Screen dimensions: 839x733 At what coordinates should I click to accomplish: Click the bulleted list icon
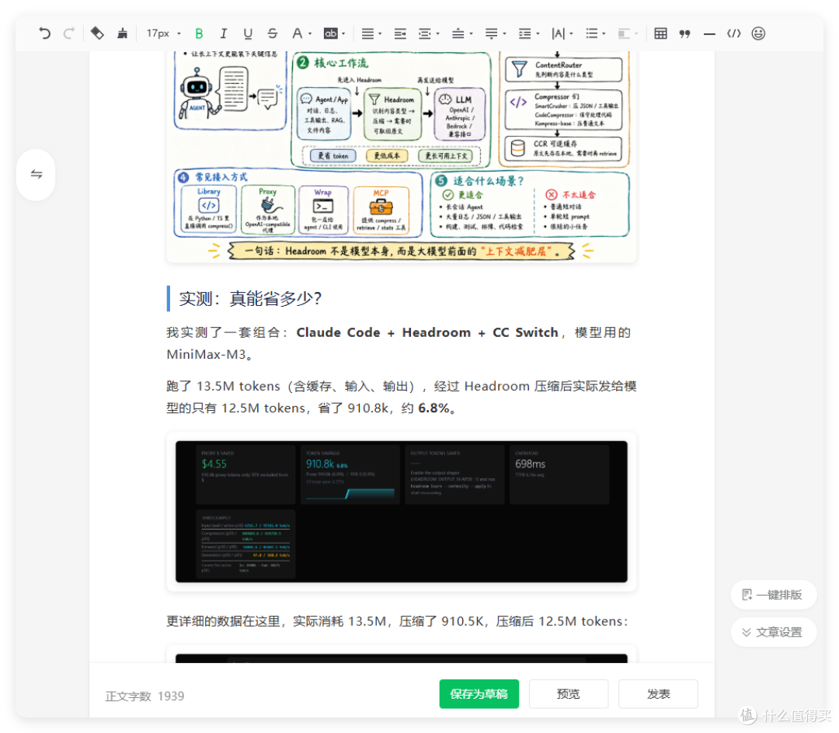pos(591,33)
